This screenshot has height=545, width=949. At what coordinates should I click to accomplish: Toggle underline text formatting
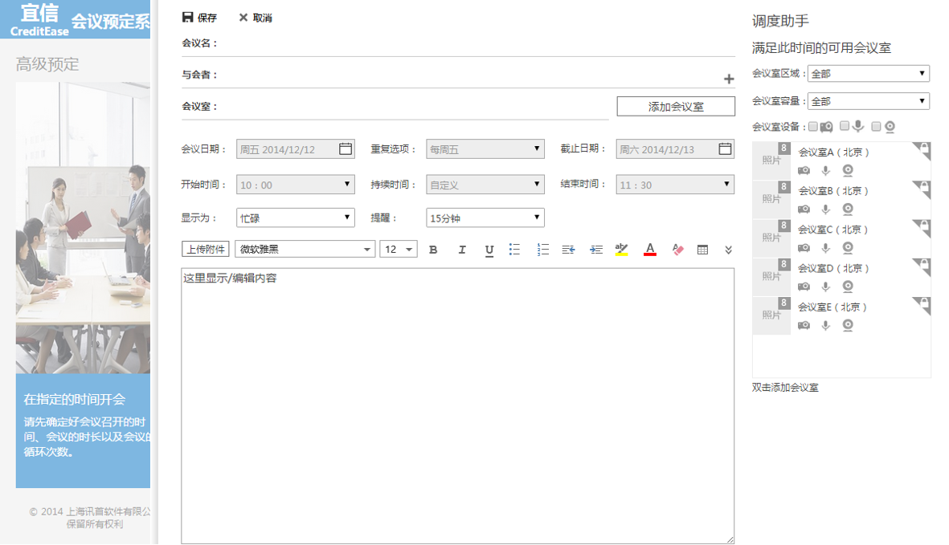pos(489,250)
